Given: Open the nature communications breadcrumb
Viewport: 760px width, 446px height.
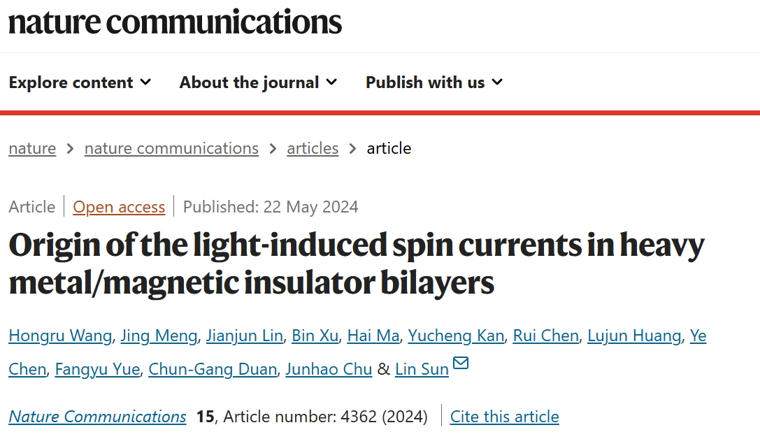Looking at the screenshot, I should coord(171,148).
